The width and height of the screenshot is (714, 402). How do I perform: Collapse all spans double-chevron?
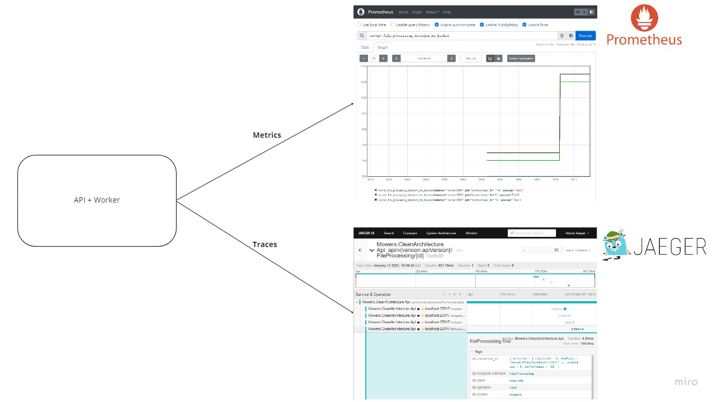[x=460, y=294]
